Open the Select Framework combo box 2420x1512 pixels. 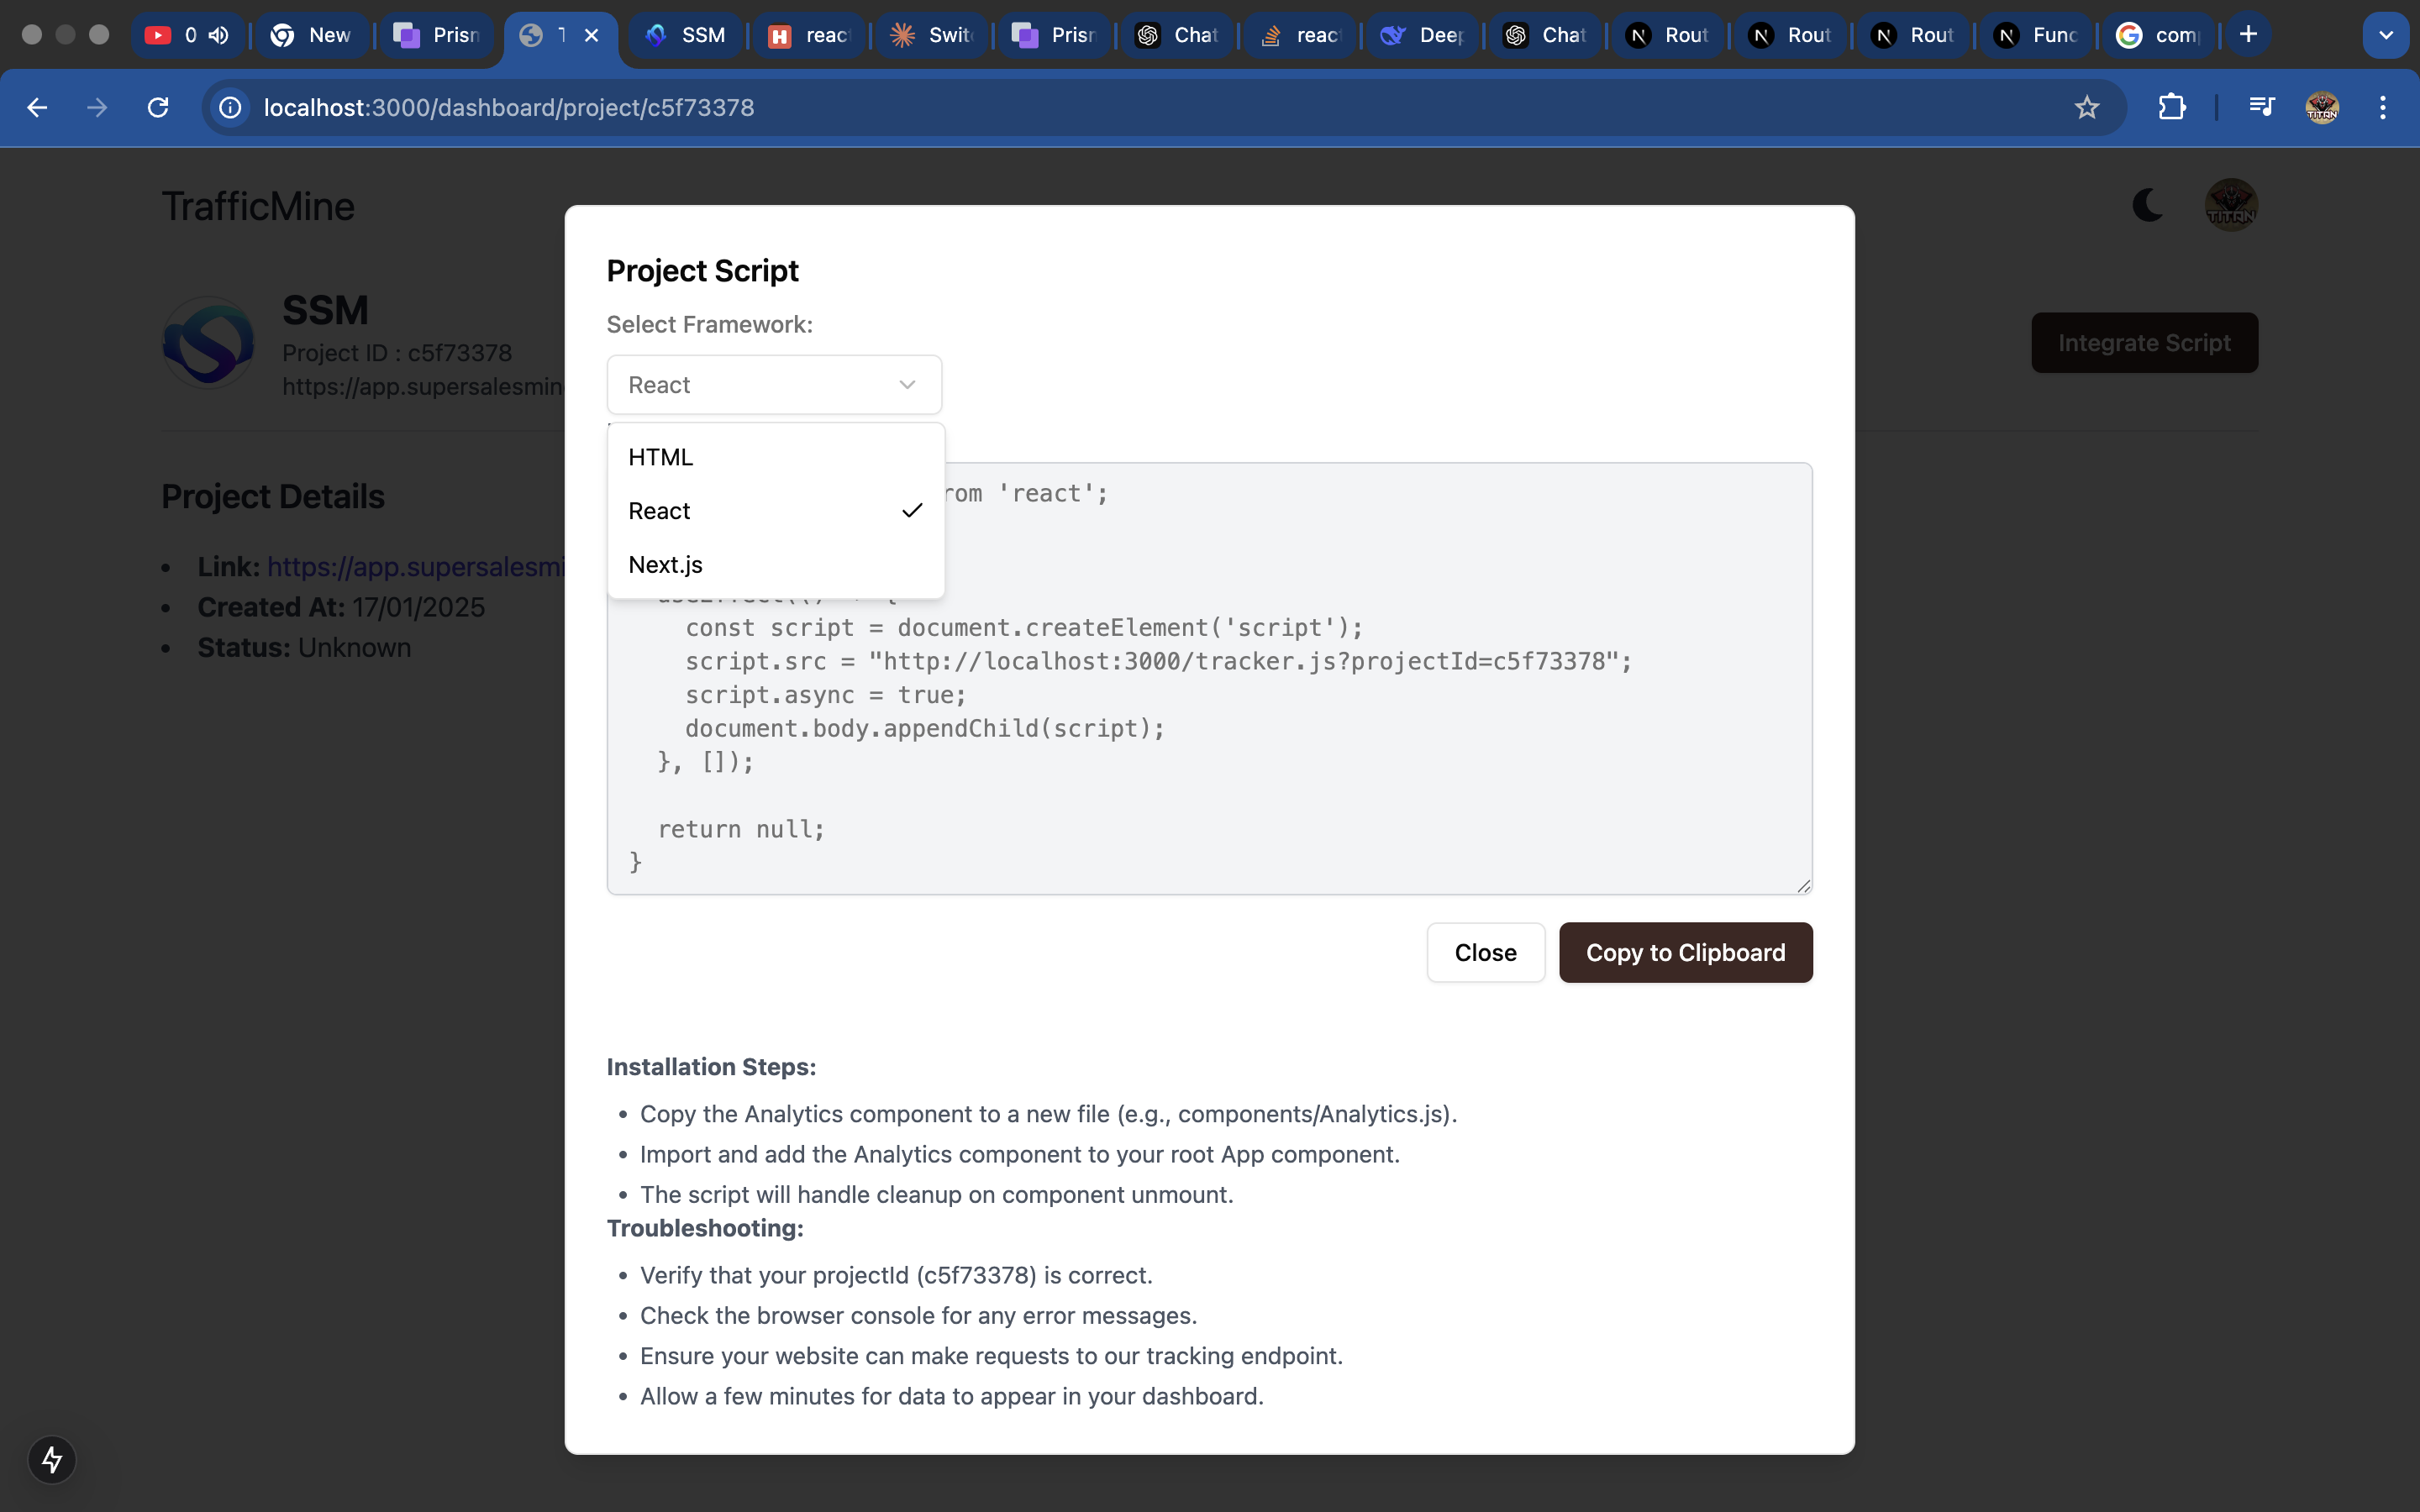click(x=774, y=385)
